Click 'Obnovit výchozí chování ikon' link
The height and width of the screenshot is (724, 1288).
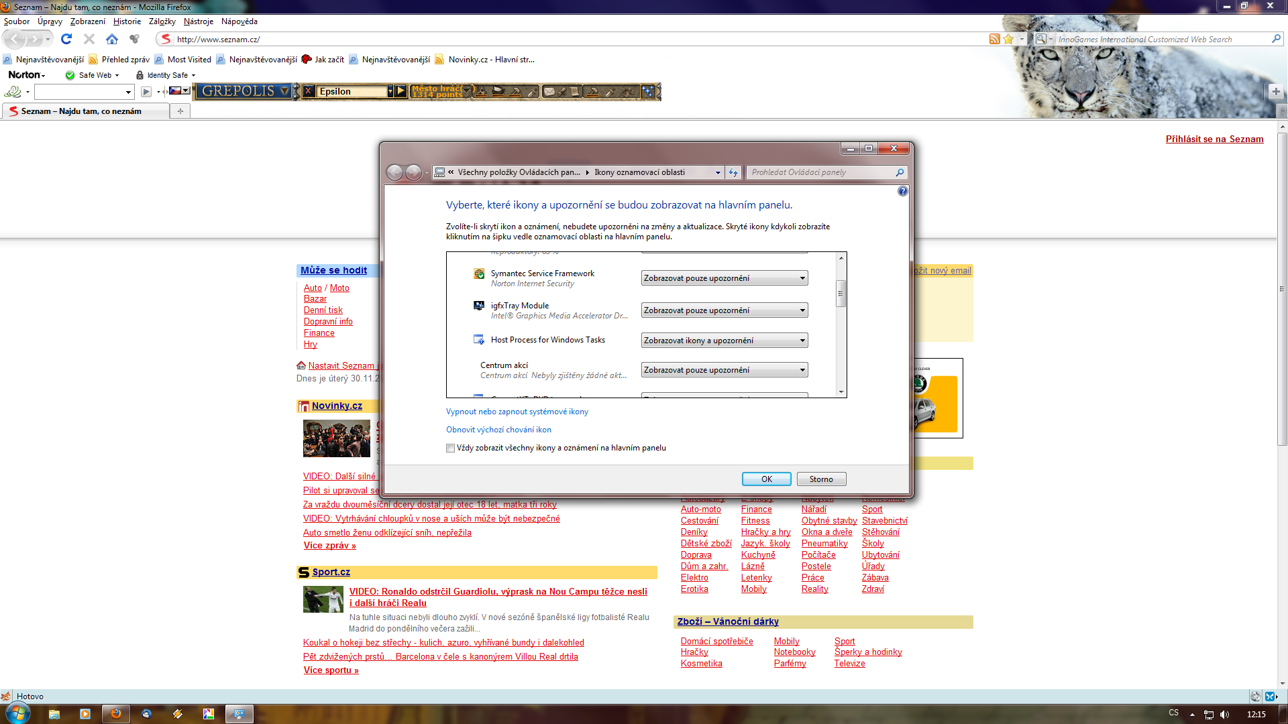(498, 430)
